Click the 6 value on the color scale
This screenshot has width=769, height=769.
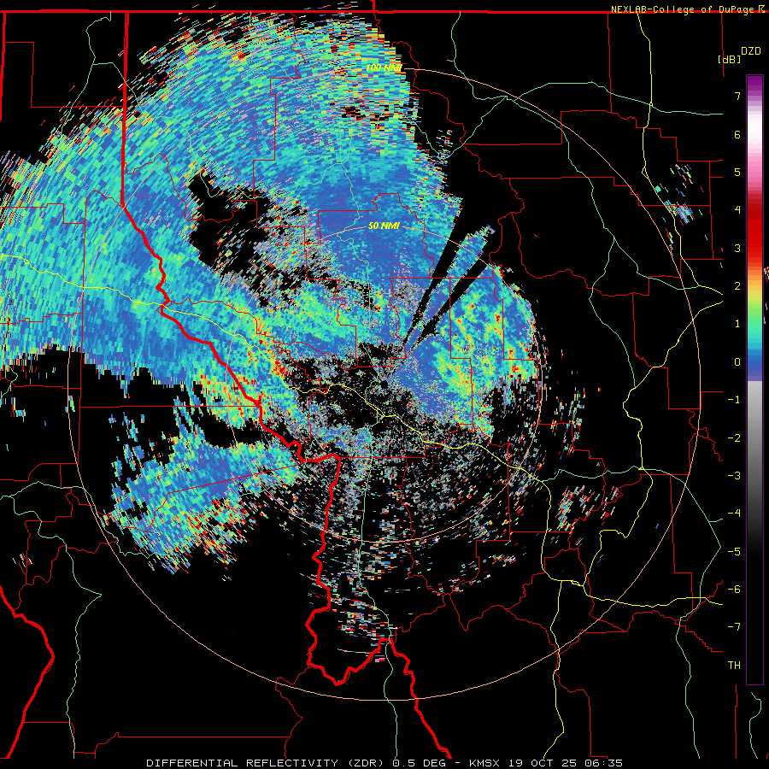point(737,134)
